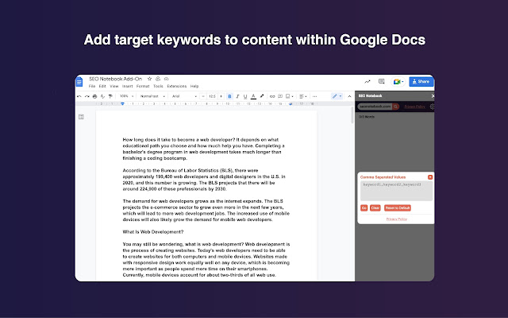Viewport: 508px width, 318px height.
Task: Open the insert image dropdown
Action: pyautogui.click(x=289, y=96)
